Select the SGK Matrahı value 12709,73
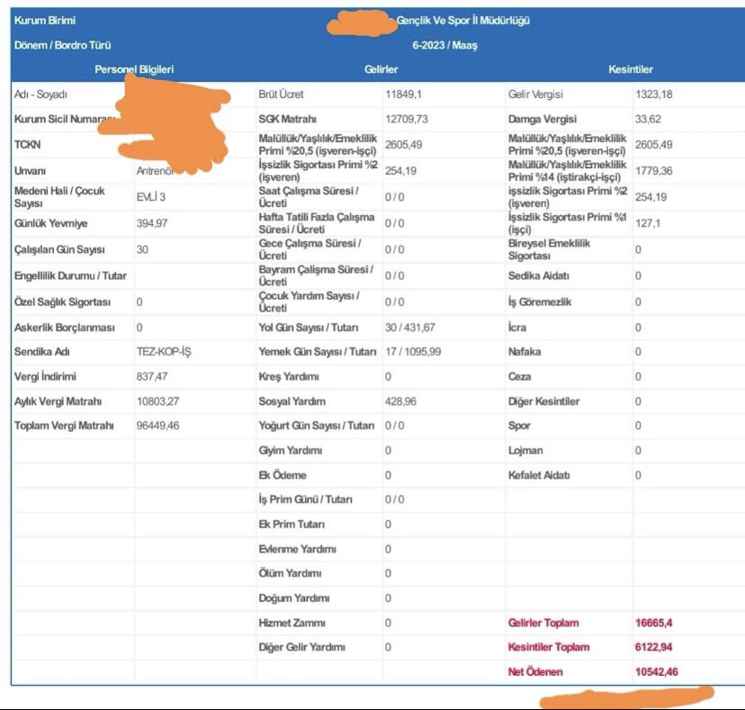Screen dimensions: 745x710 (406, 119)
